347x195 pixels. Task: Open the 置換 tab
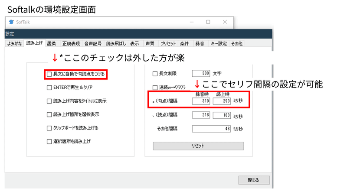click(51, 44)
